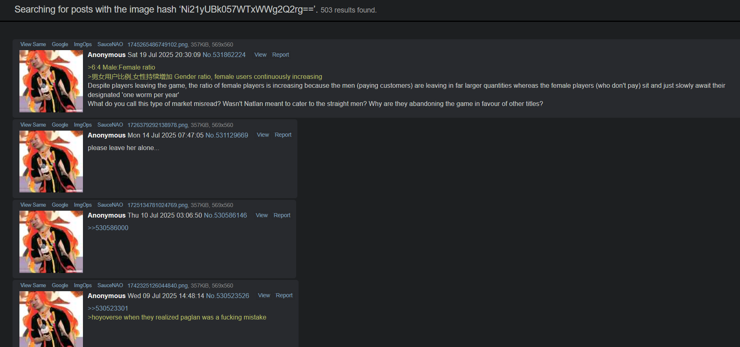Follow quote link >>530586000
Image resolution: width=740 pixels, height=347 pixels.
pos(108,228)
